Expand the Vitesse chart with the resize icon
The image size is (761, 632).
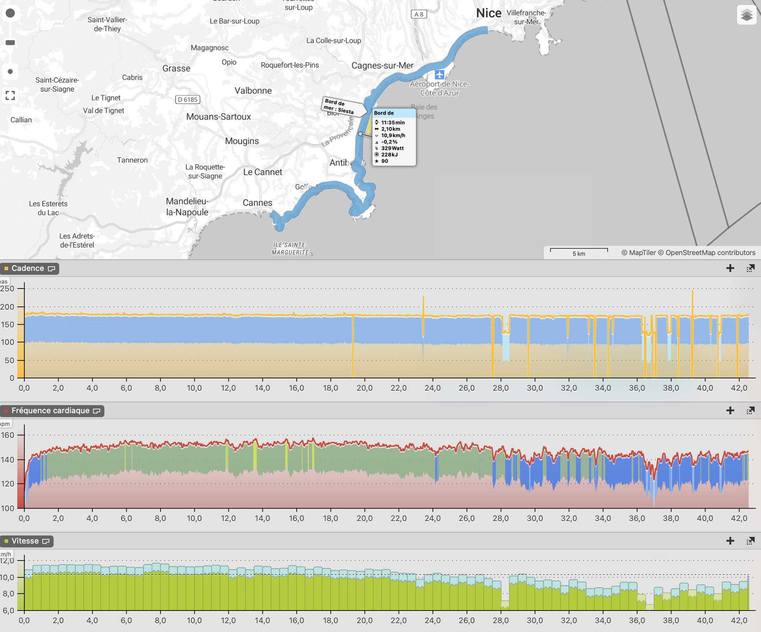coord(750,541)
